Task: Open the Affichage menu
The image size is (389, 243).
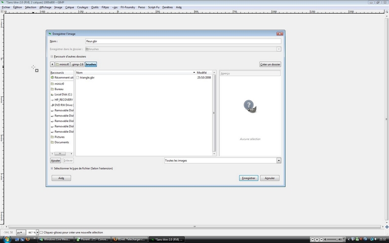Action: (x=46, y=7)
